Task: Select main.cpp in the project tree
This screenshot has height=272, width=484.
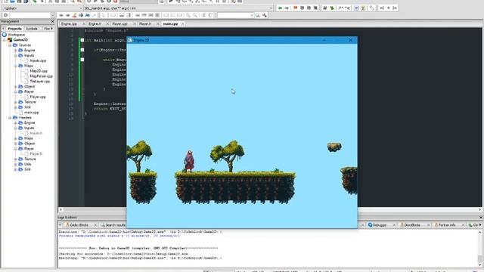Action: pos(31,113)
